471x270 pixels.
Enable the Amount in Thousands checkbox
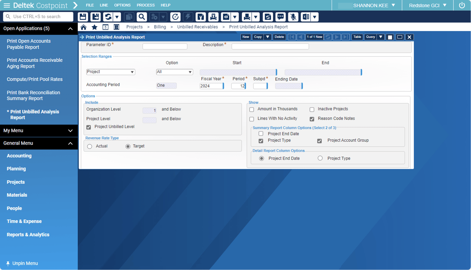252,109
